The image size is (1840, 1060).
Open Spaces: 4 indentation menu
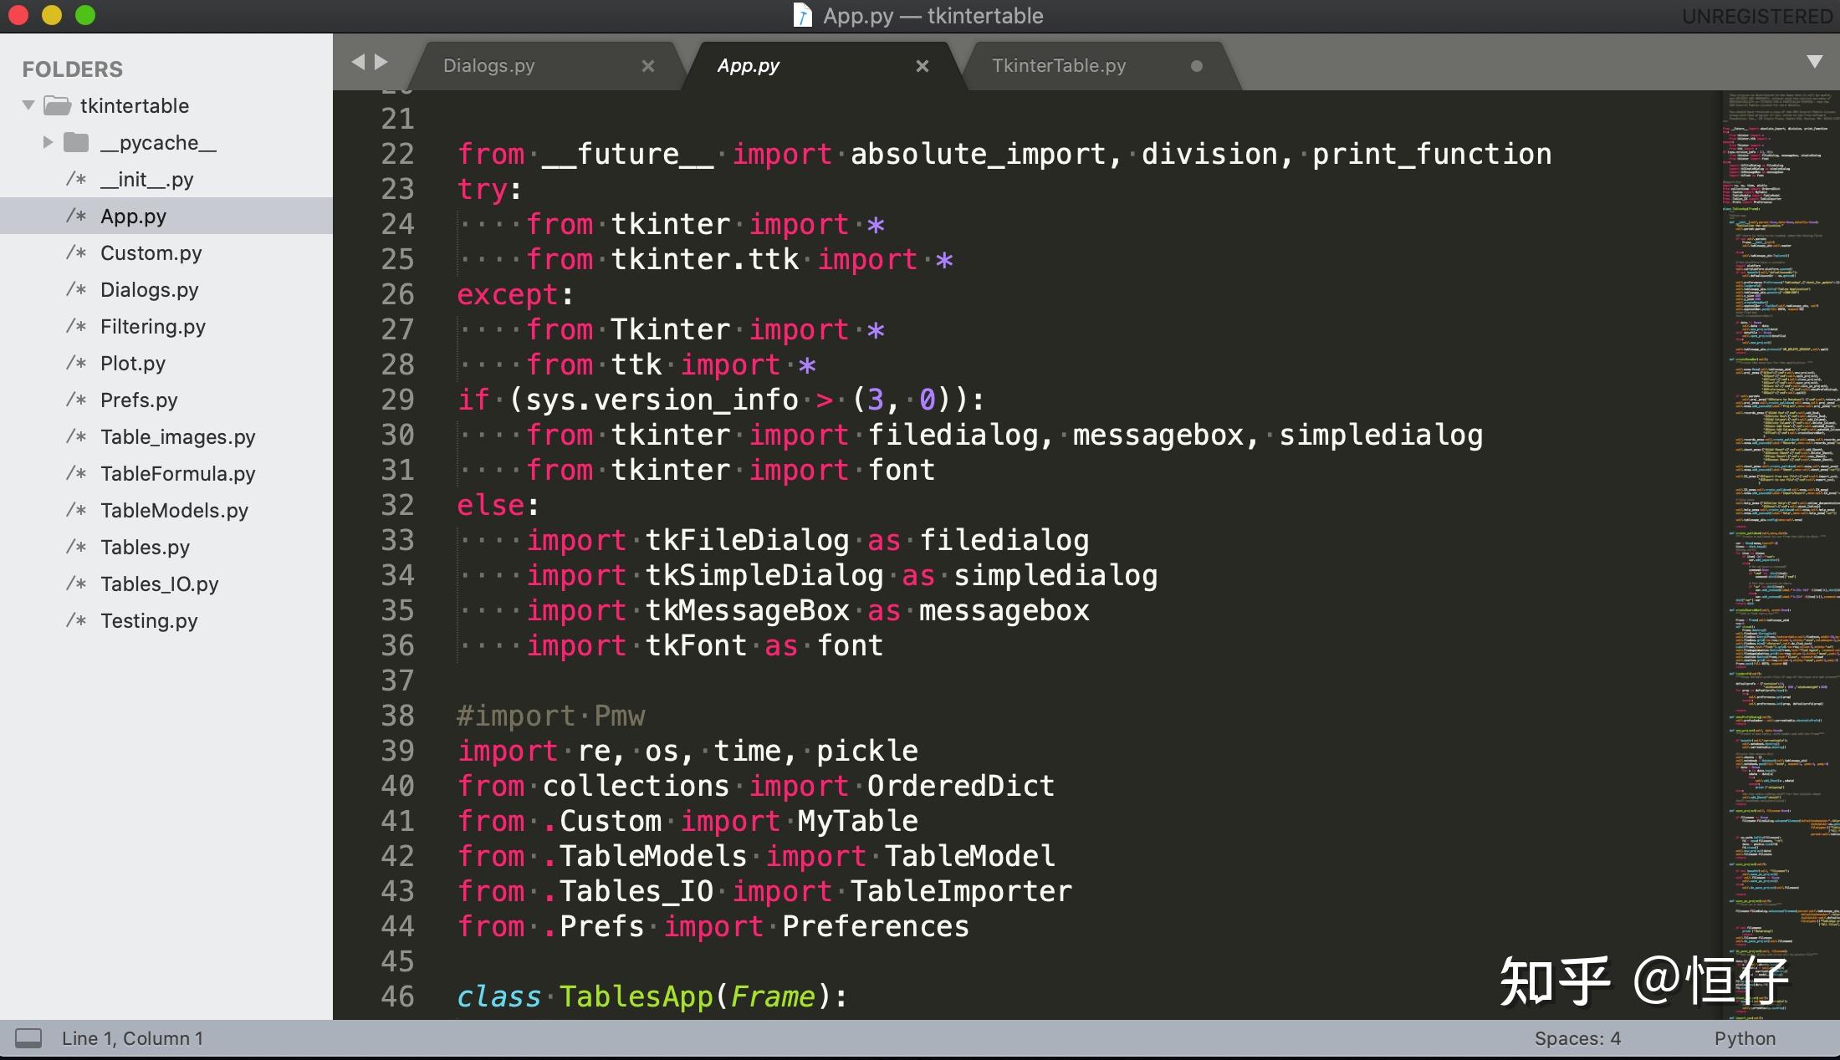tap(1577, 1038)
